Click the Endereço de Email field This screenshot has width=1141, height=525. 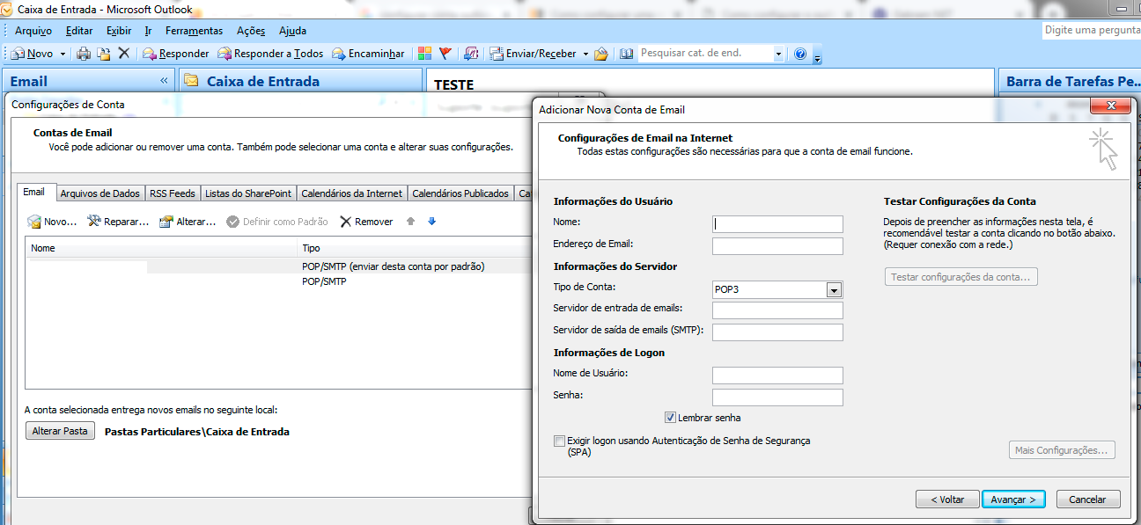tap(777, 246)
